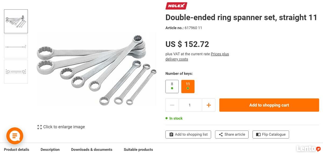Select the second single spanner thumbnail
The height and width of the screenshot is (154, 323).
(16, 46)
